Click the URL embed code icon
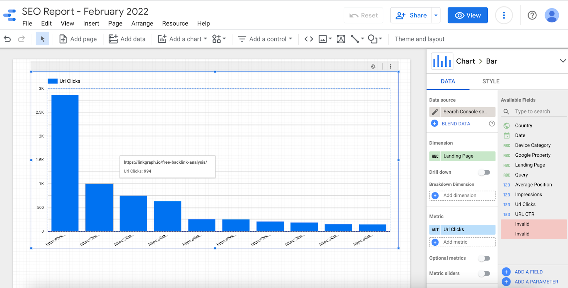This screenshot has height=288, width=568. tap(309, 39)
